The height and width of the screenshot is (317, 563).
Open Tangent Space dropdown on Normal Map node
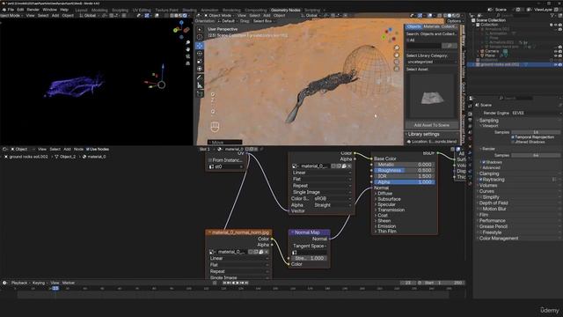tap(309, 246)
